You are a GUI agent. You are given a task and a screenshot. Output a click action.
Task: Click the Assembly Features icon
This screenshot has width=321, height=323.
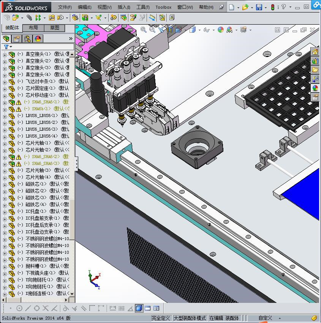click(x=85, y=18)
